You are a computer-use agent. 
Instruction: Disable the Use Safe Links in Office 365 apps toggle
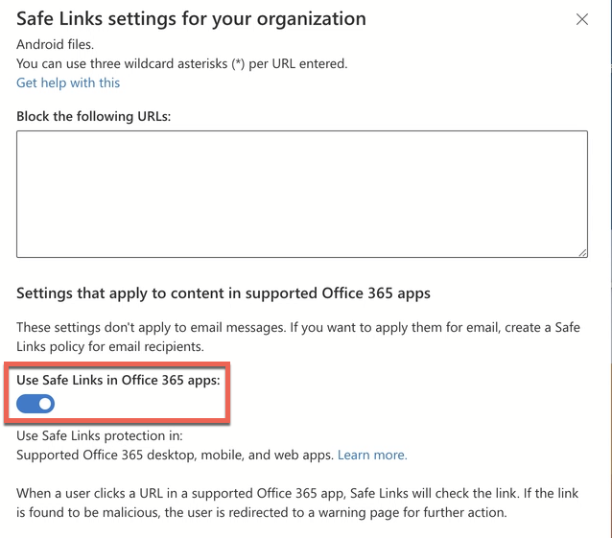click(35, 404)
